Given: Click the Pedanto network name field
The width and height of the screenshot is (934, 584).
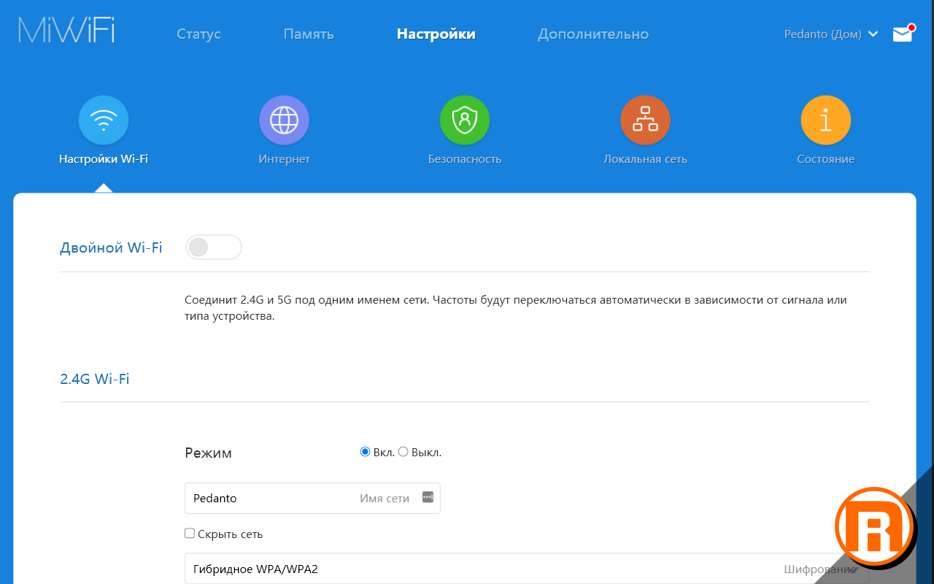Looking at the screenshot, I should point(312,498).
